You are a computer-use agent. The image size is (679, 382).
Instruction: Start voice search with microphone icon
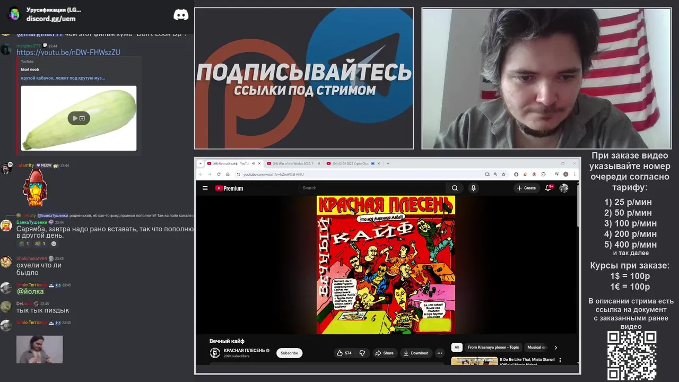pos(473,188)
